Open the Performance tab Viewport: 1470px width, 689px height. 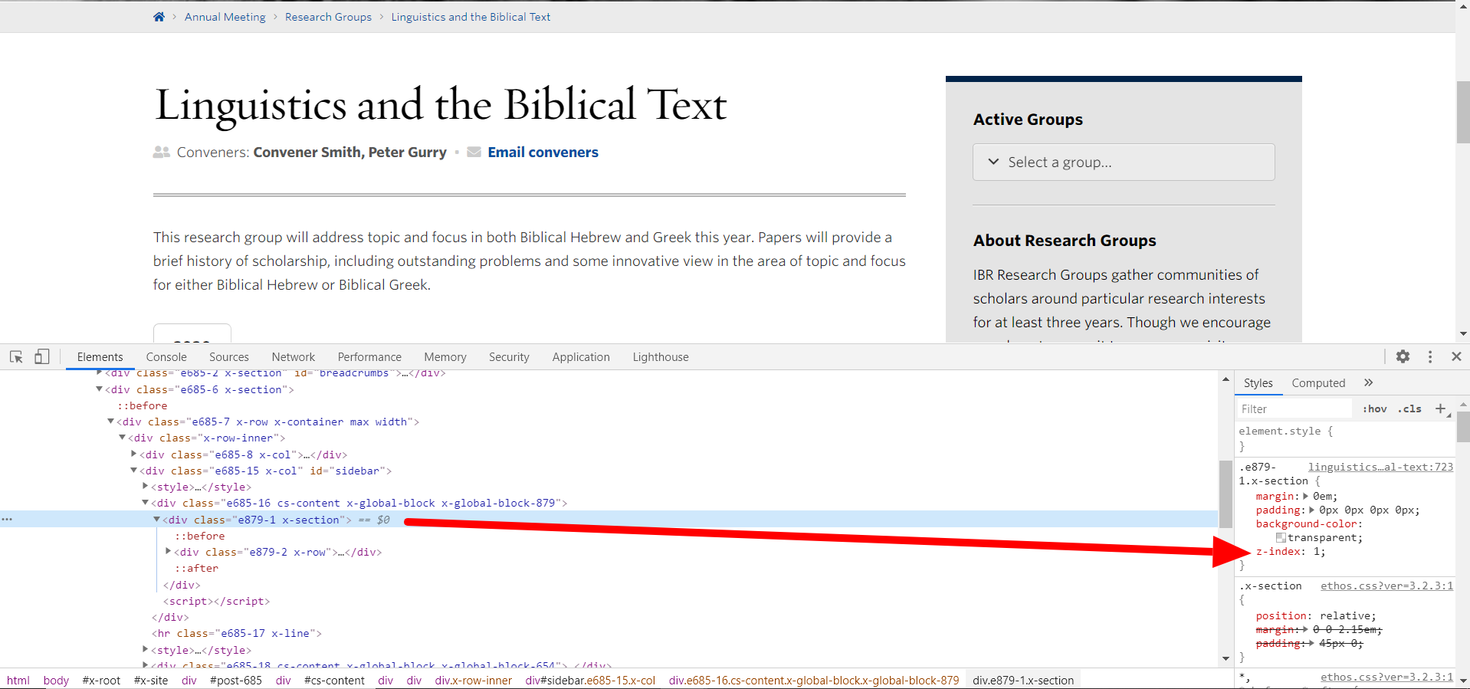pyautogui.click(x=369, y=357)
